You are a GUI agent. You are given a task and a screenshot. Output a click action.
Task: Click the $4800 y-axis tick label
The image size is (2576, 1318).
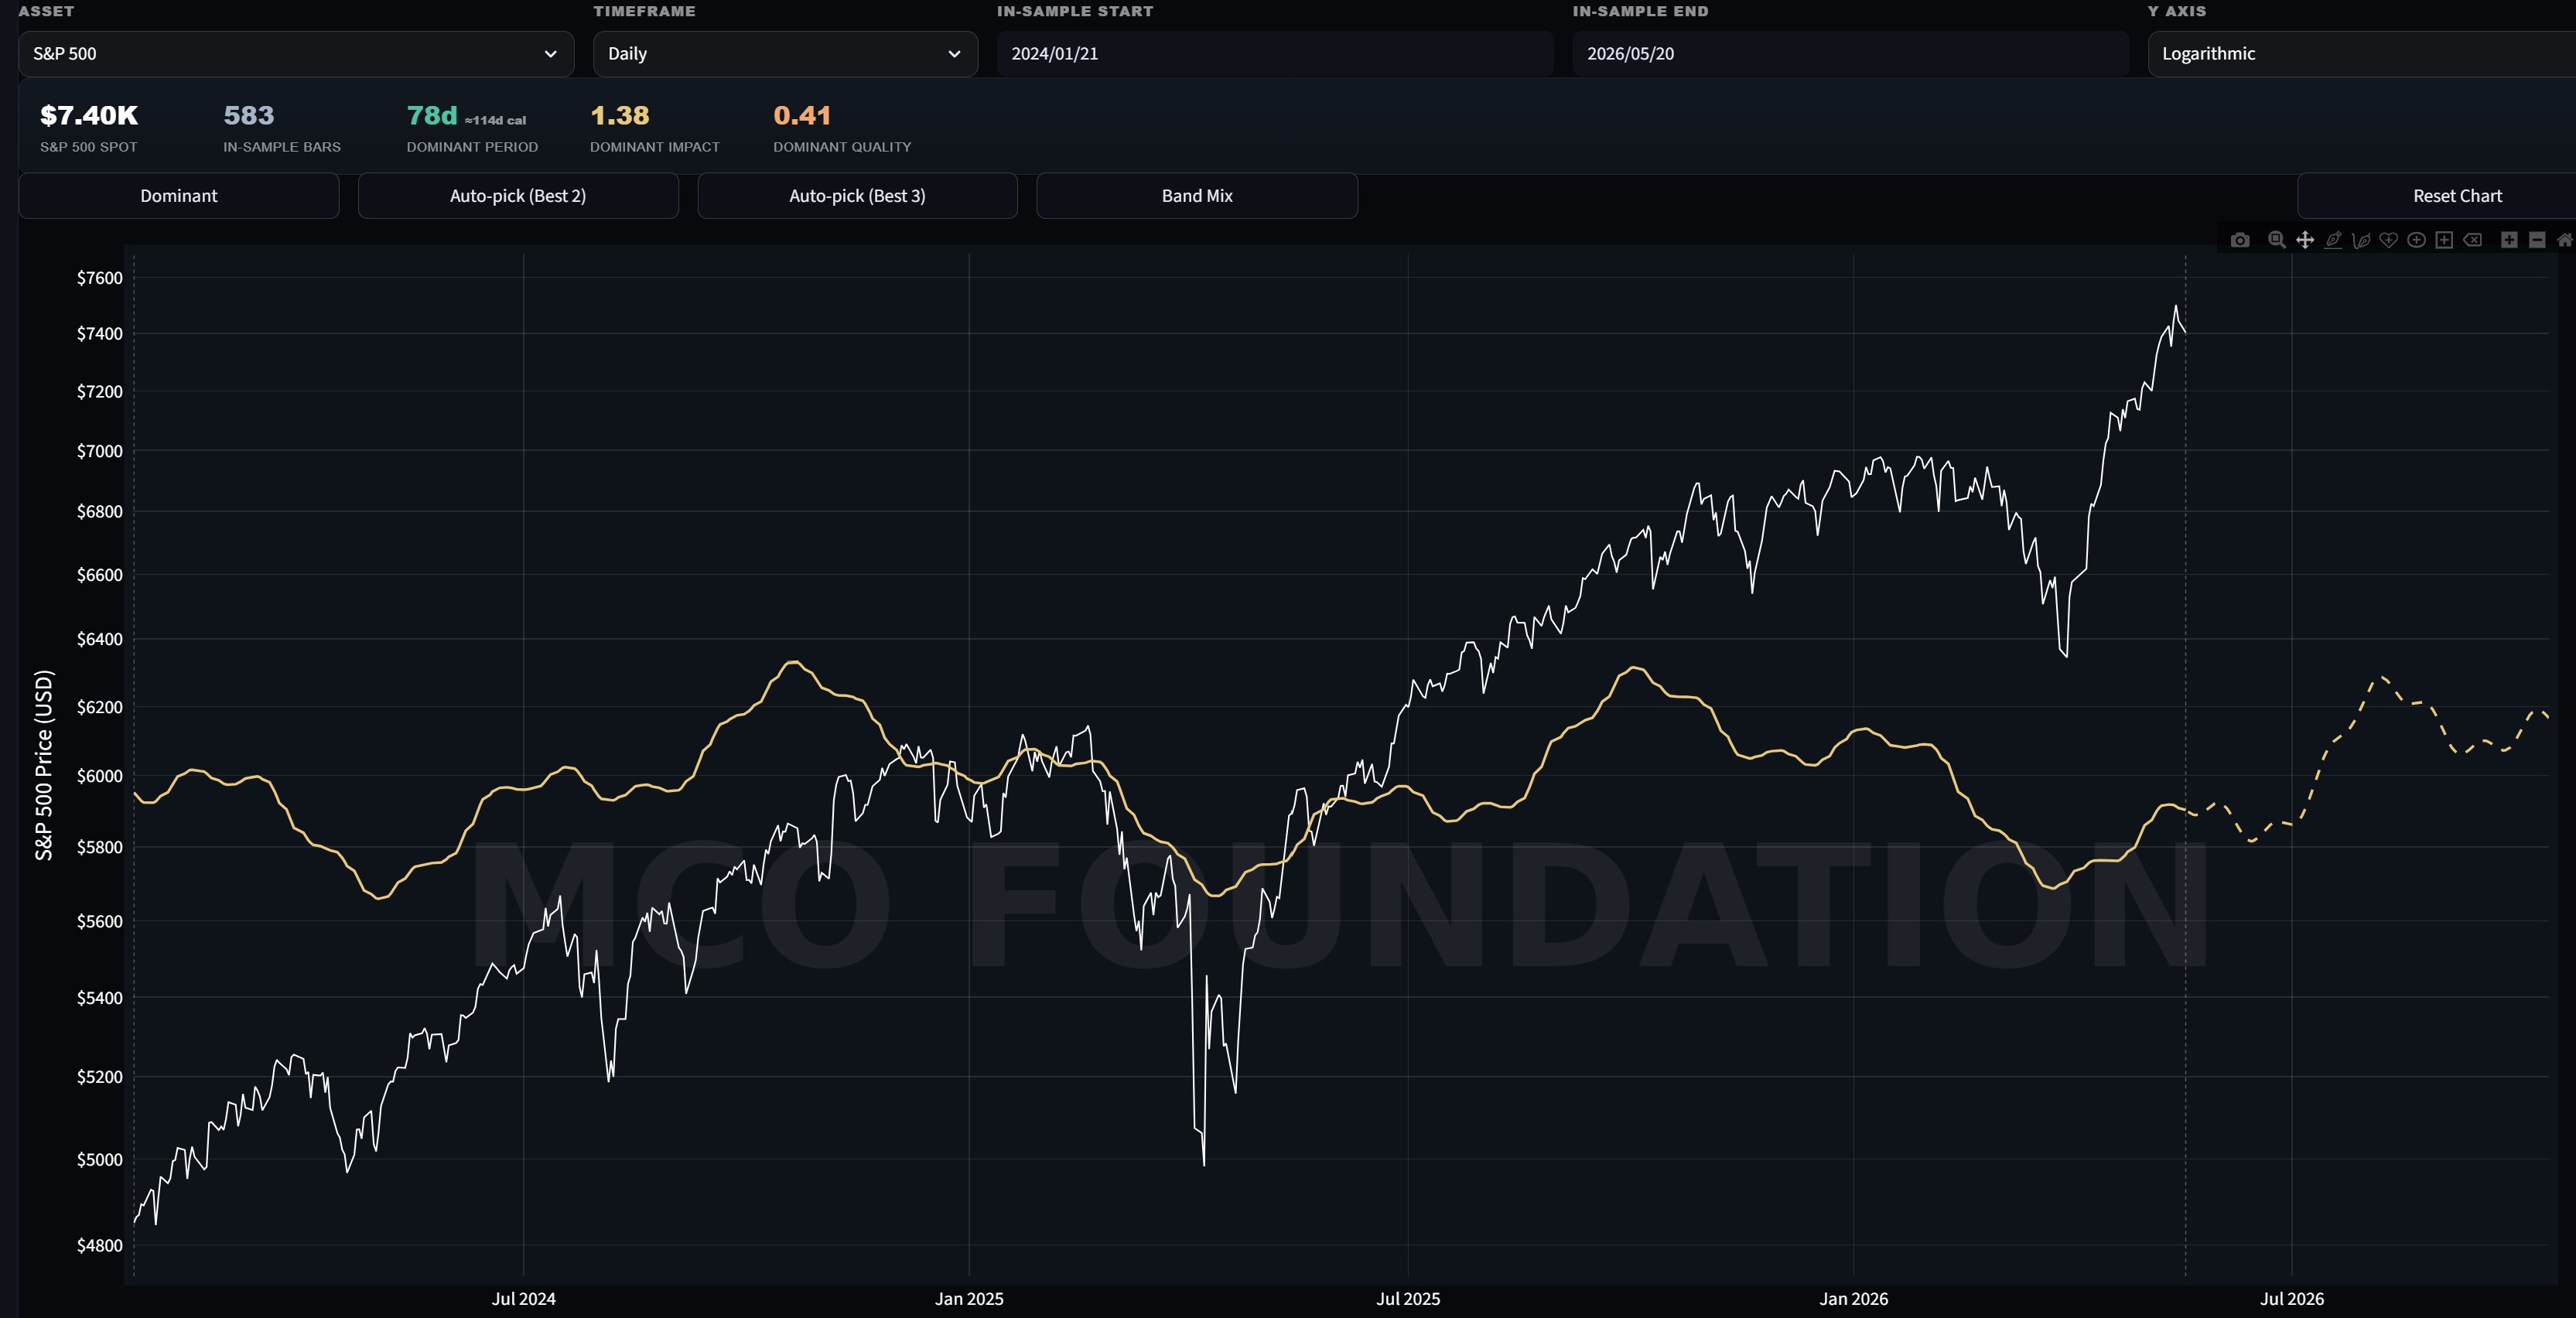[100, 1245]
